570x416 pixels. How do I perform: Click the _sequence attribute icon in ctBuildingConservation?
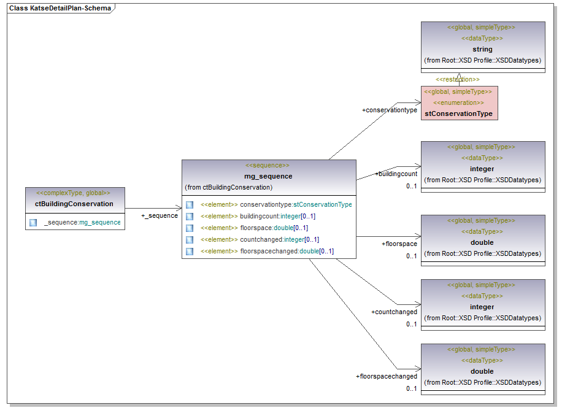33,222
